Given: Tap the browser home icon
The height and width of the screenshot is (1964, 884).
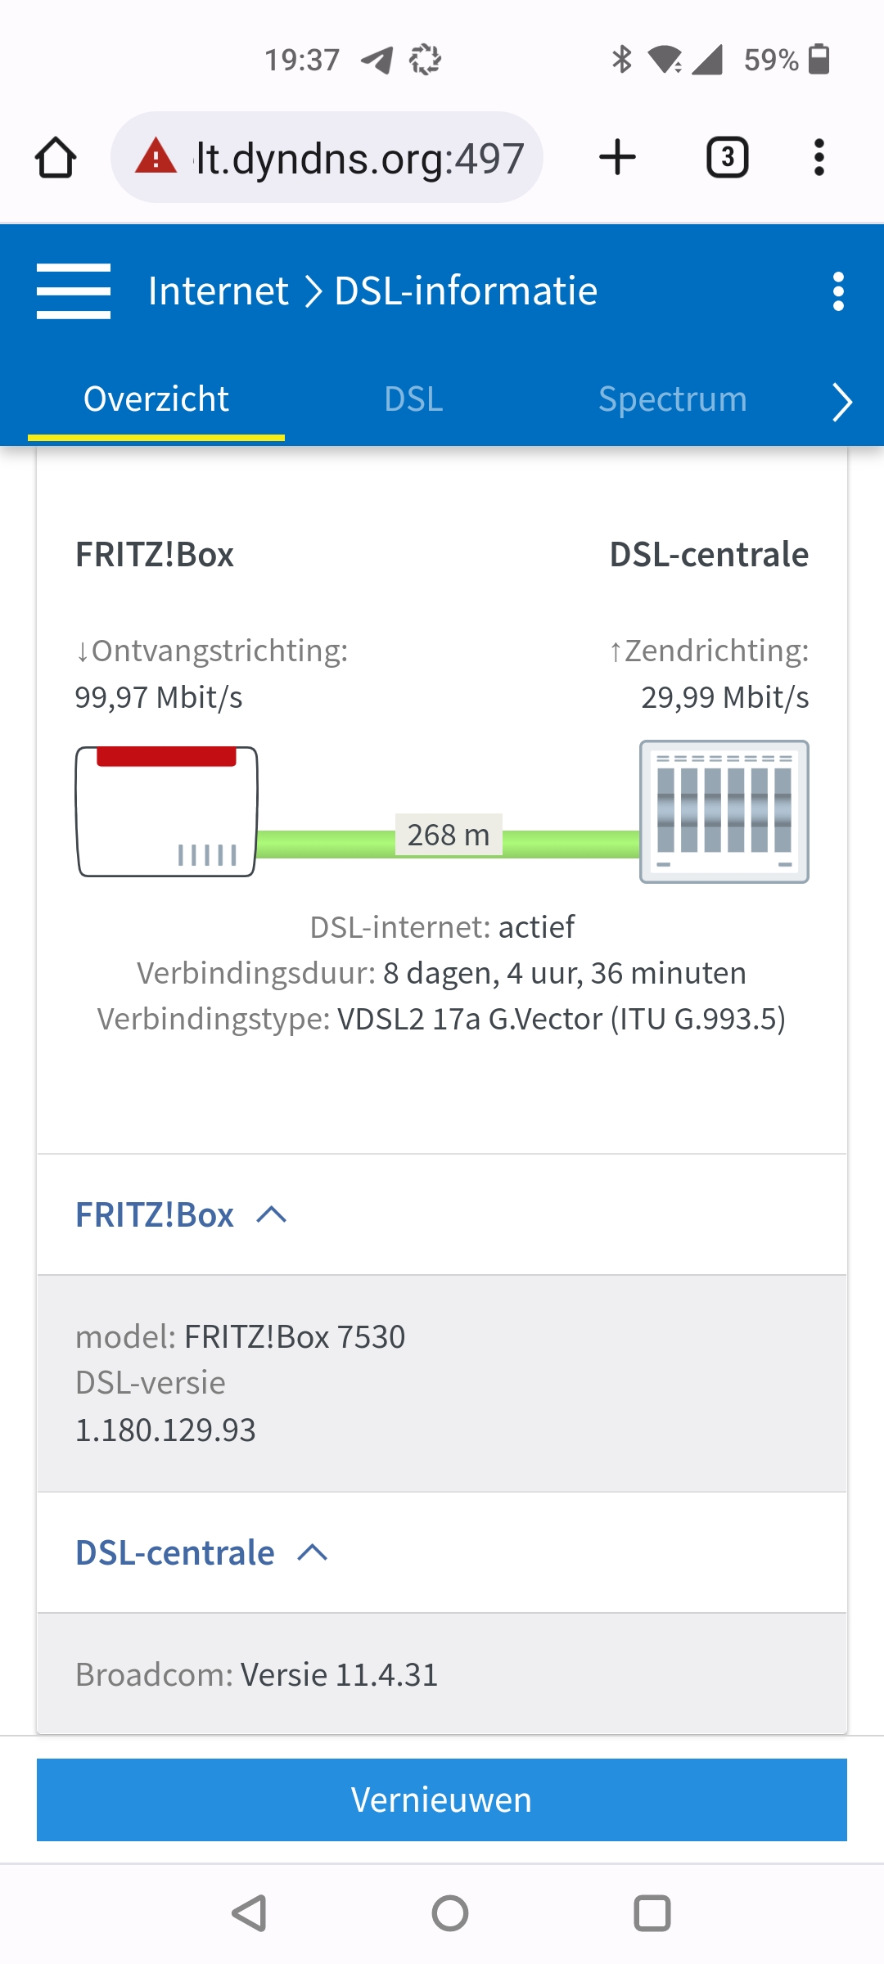Looking at the screenshot, I should pyautogui.click(x=56, y=157).
